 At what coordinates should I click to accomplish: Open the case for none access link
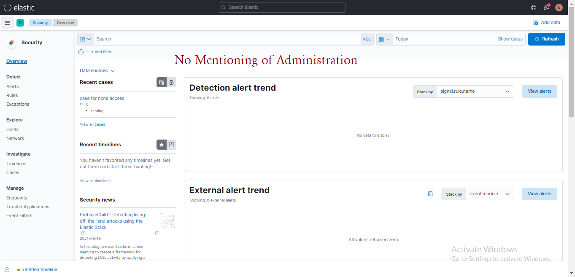click(102, 98)
